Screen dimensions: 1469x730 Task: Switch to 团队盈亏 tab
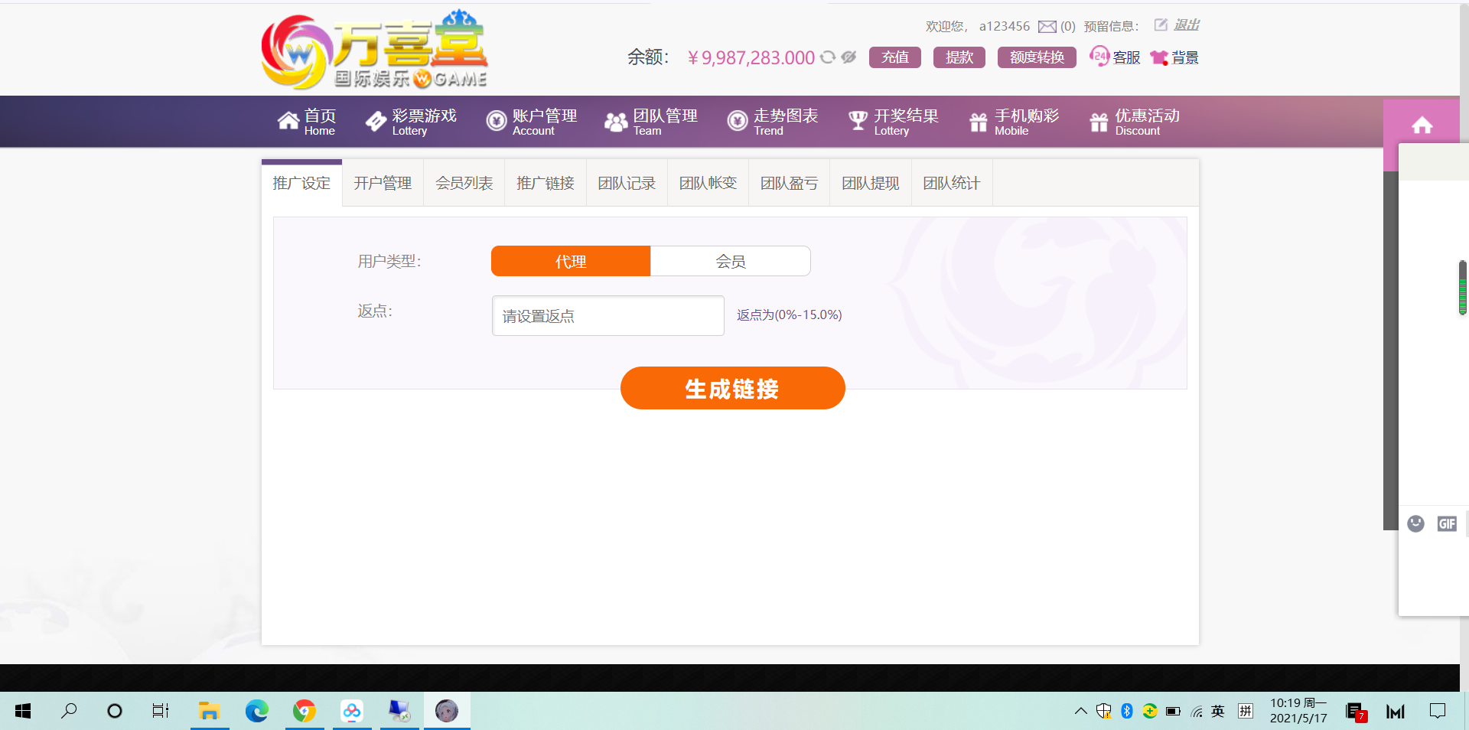point(789,184)
